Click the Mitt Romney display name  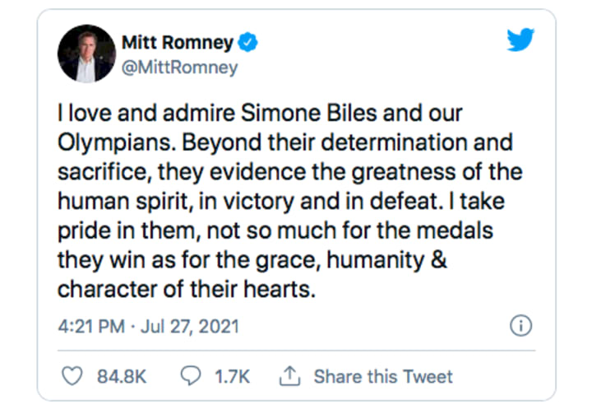click(x=175, y=42)
